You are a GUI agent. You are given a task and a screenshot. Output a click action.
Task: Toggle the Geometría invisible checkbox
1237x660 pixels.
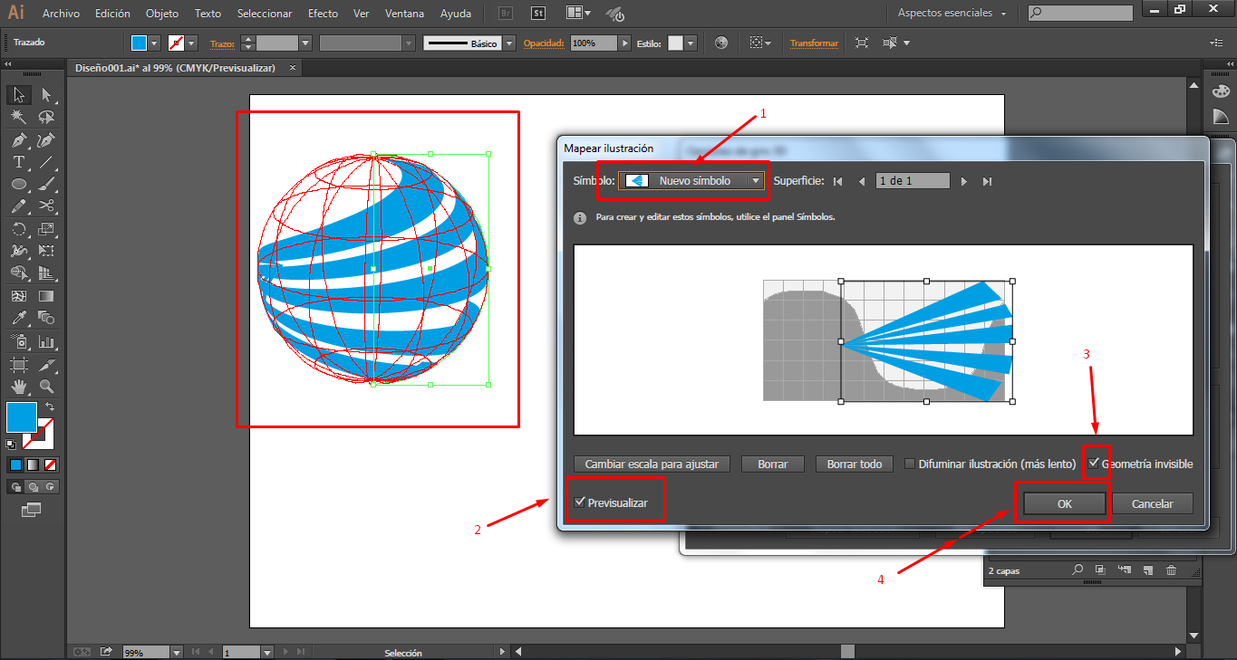(1095, 464)
